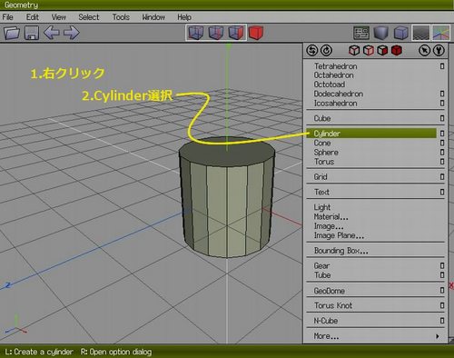The width and height of the screenshot is (454, 358).
Task: Open the Tube option box
Action: pos(442,275)
